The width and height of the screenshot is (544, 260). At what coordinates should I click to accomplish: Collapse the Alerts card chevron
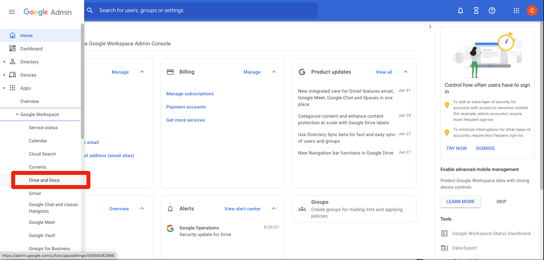[x=274, y=208]
